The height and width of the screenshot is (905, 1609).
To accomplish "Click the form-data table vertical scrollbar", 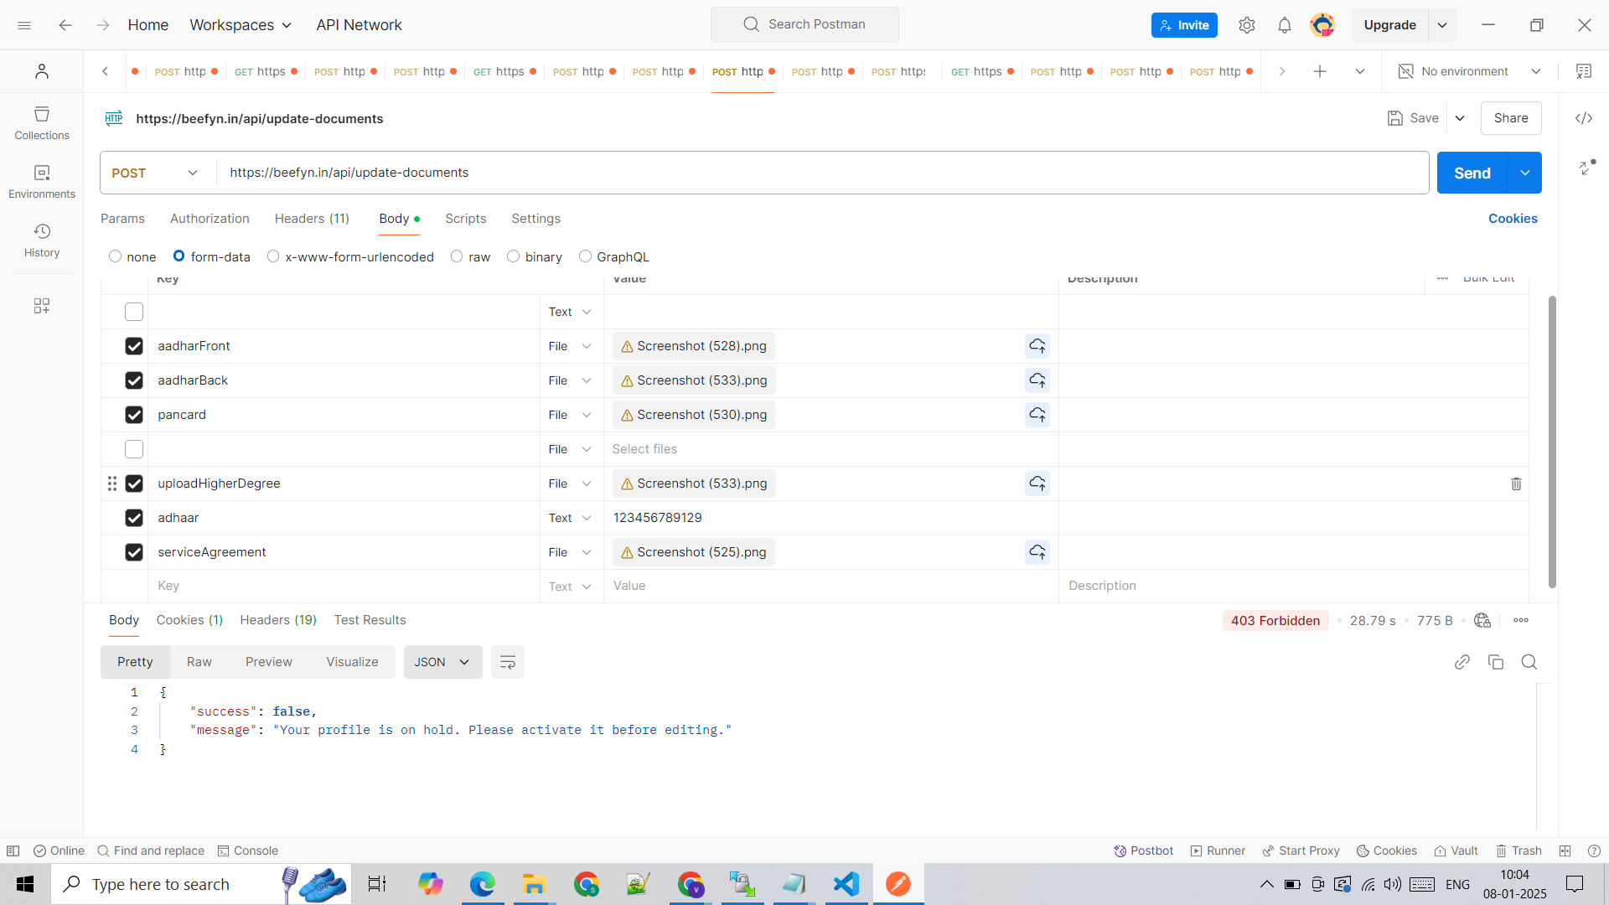I will click(1552, 442).
